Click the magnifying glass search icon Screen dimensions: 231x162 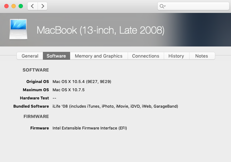162,6
